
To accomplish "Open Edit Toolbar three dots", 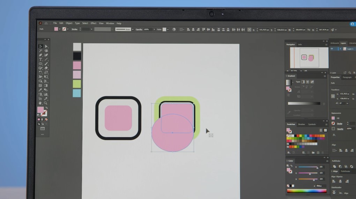I will tap(43, 134).
